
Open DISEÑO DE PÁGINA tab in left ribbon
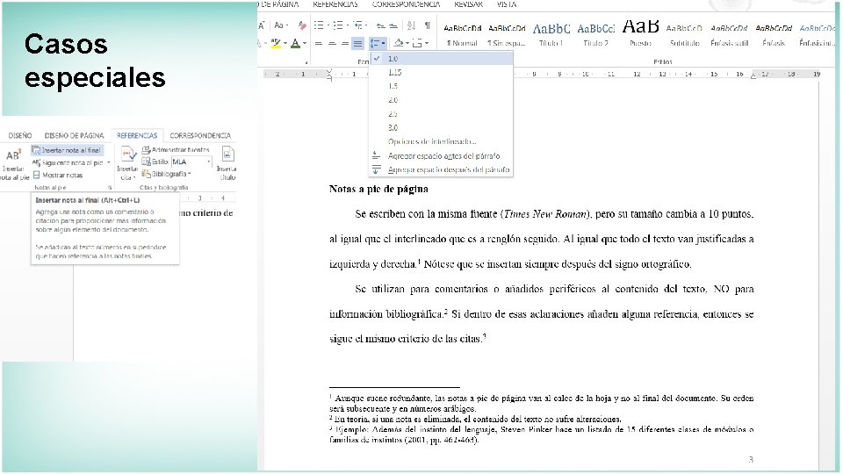[x=74, y=135]
